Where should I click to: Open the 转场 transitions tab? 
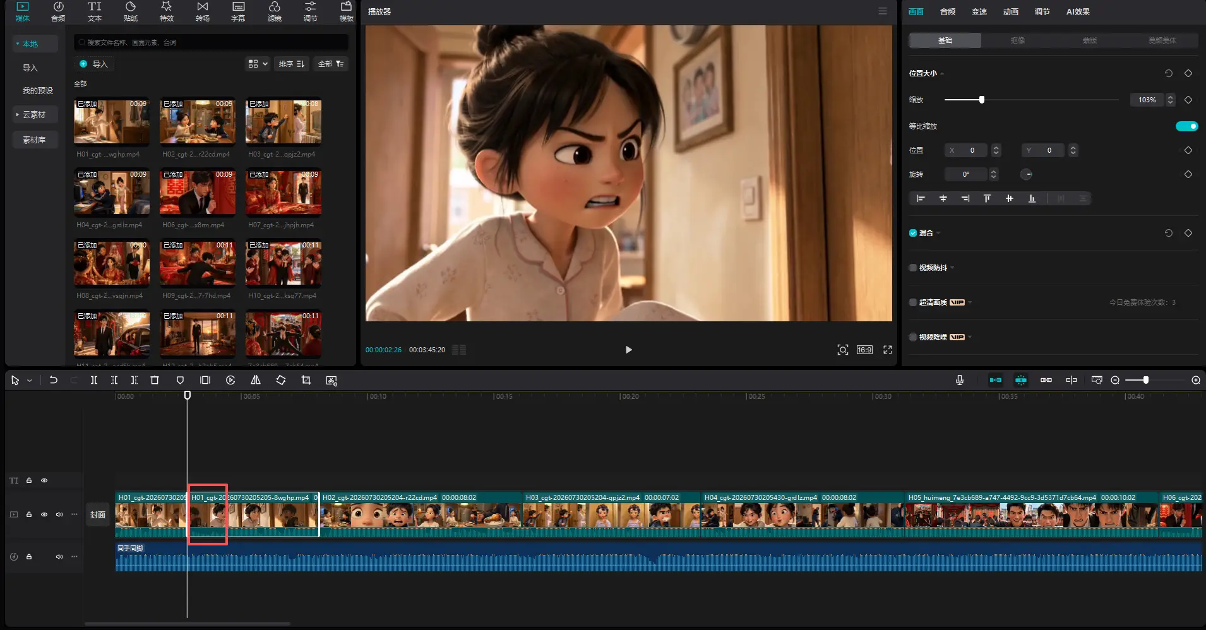[x=203, y=11]
